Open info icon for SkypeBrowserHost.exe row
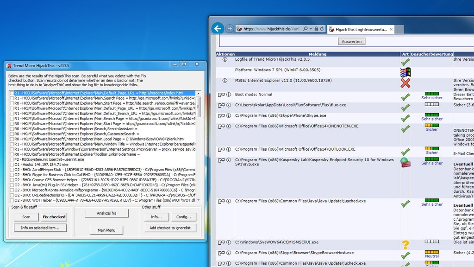 (229, 253)
